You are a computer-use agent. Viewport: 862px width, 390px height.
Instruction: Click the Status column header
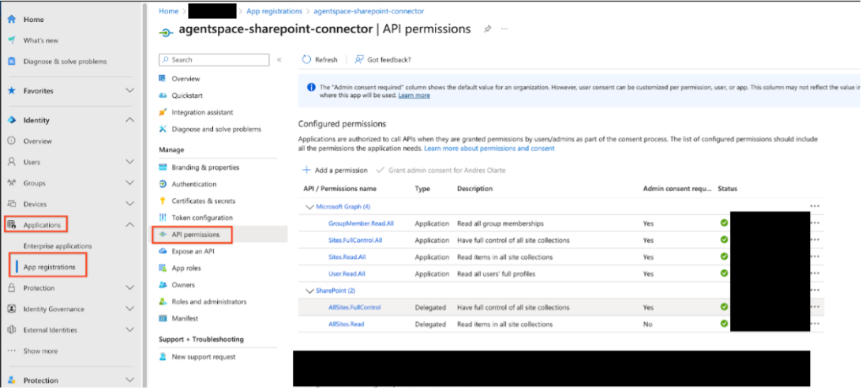[727, 189]
